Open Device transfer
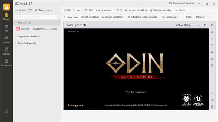 point(161,10)
